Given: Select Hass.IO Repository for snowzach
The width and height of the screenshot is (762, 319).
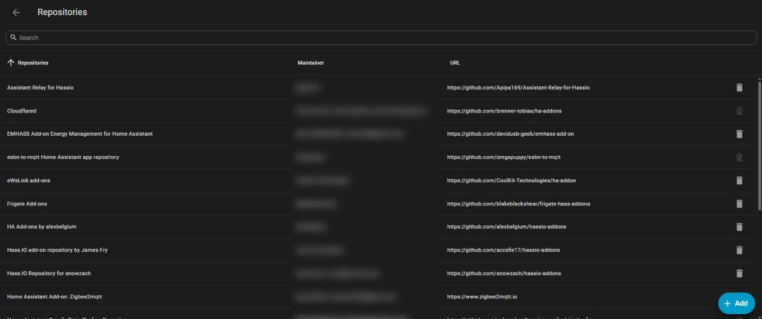Looking at the screenshot, I should (49, 274).
